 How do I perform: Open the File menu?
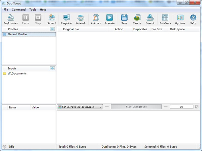[x=6, y=10]
